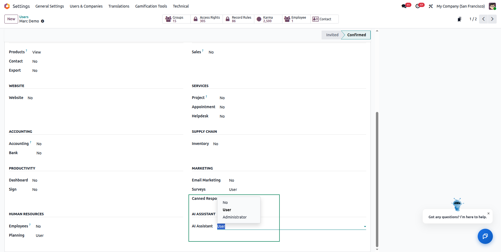This screenshot has height=252, width=501.
Task: Open Gamification Tools menu
Action: [151, 6]
